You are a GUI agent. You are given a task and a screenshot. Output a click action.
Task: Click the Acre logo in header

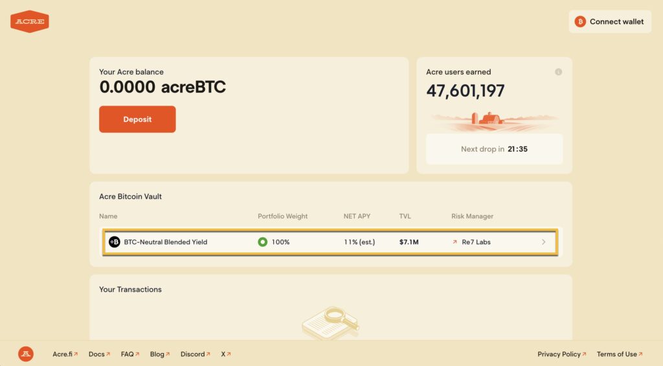coord(30,21)
